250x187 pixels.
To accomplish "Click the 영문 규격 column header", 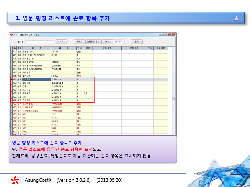I will [x=134, y=48].
